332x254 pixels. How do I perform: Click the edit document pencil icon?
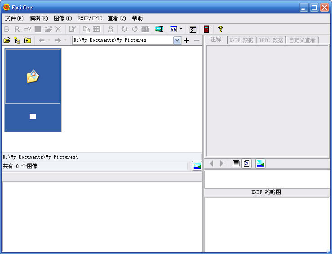[x=72, y=29]
